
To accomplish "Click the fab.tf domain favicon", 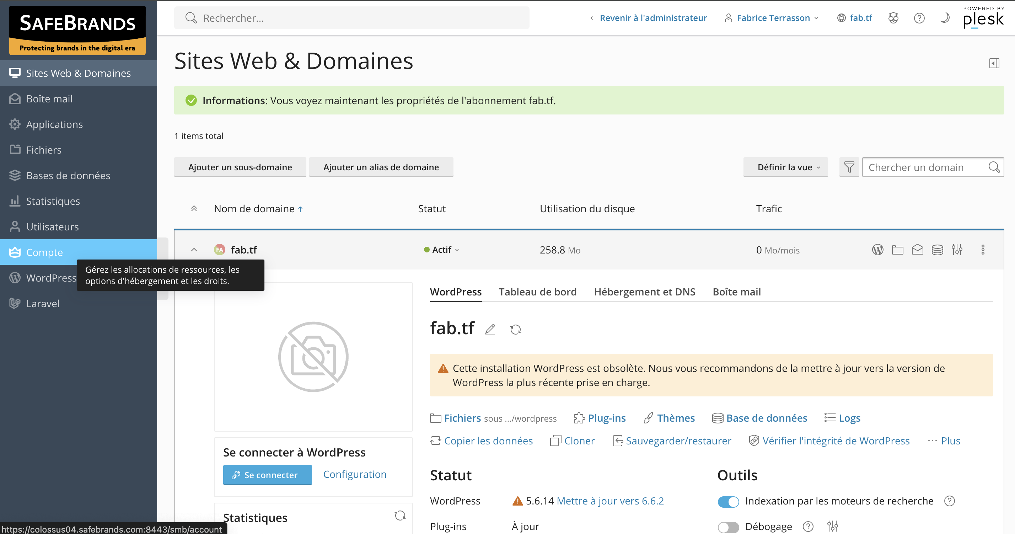I will click(220, 250).
